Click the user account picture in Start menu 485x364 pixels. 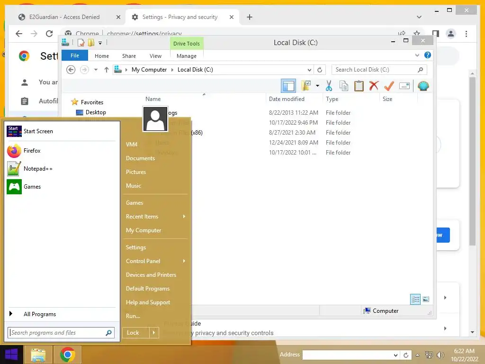tap(155, 119)
